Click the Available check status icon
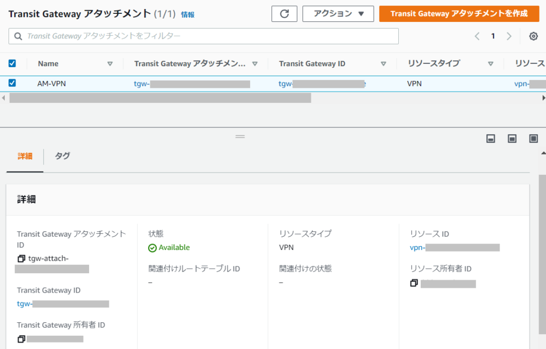Image resolution: width=546 pixels, height=349 pixels. 152,248
